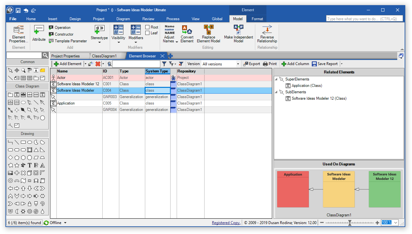Click the filter funnel icon
Screen dimensions: 412x234
(164, 64)
